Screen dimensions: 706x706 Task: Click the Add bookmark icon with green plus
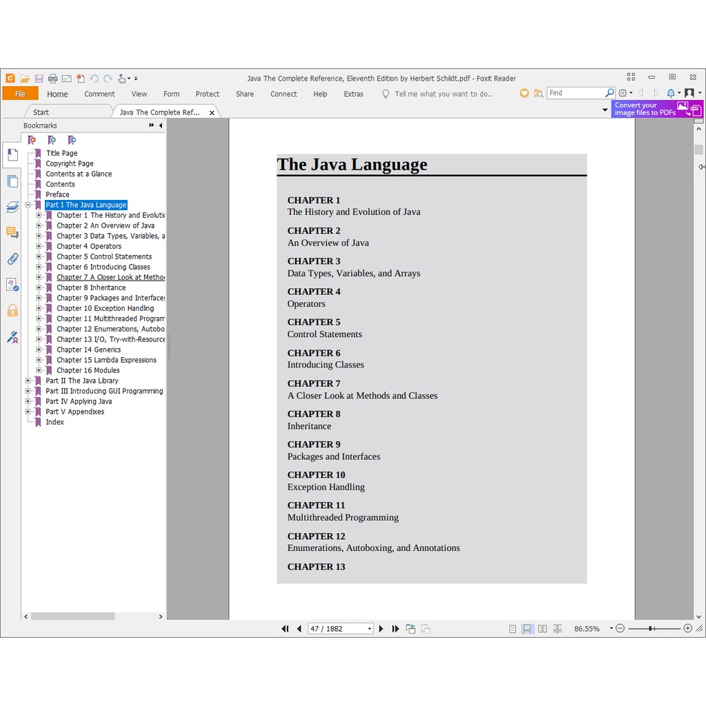[x=52, y=140]
